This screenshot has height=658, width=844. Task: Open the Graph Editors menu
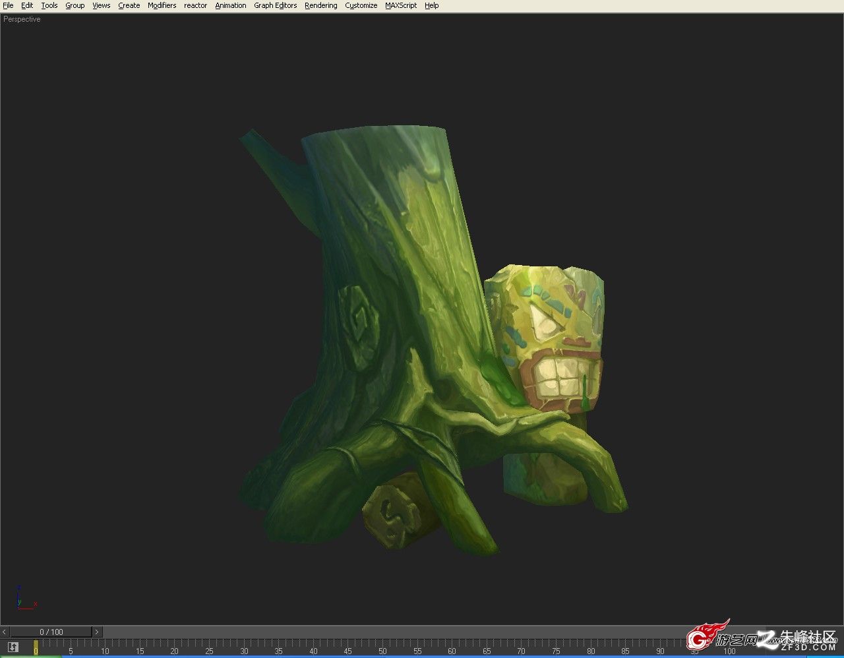point(275,5)
